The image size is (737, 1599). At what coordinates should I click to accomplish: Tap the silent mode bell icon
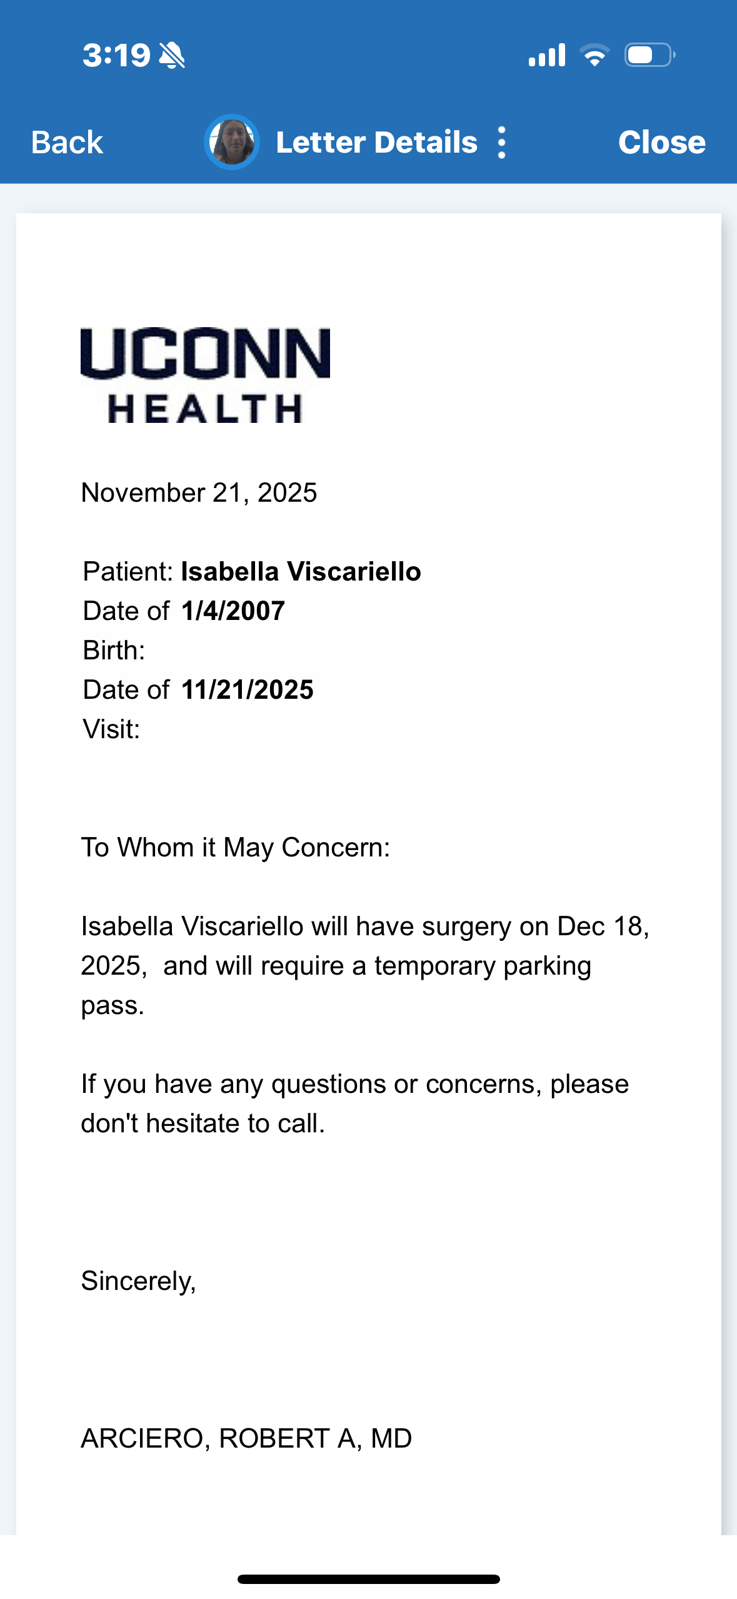tap(172, 55)
